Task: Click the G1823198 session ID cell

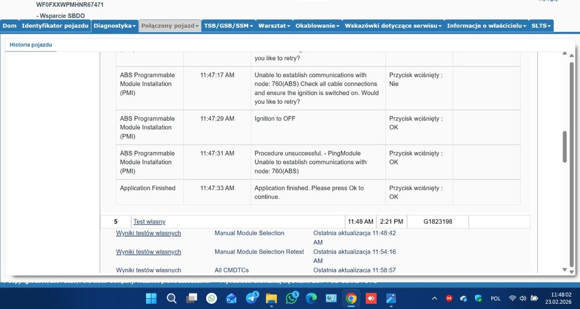Action: pos(438,222)
